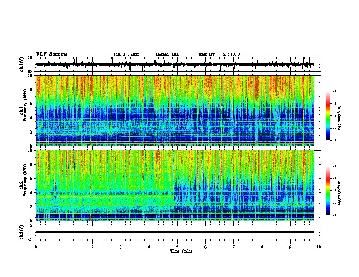The height and width of the screenshot is (277, 359).
Task: Click the flat ch.3 voltage trace
Action: coord(175,232)
